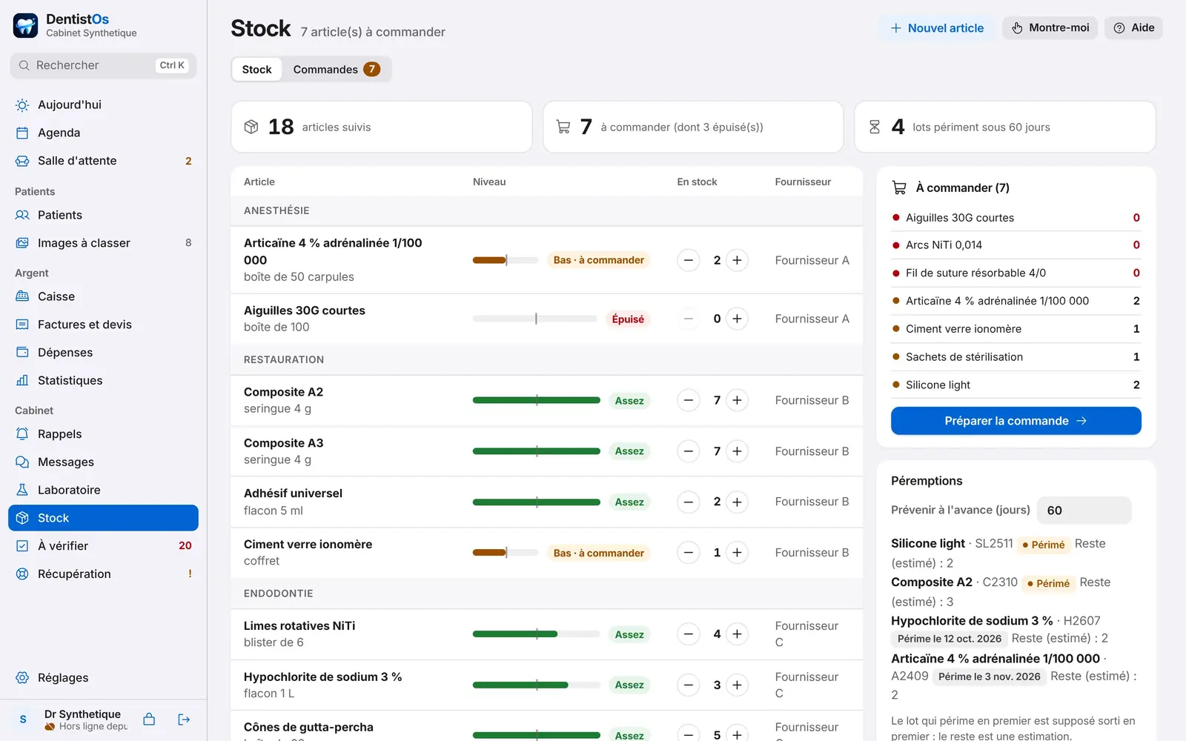The image size is (1186, 741).
Task: Open À vérifier
Action: pos(103,546)
